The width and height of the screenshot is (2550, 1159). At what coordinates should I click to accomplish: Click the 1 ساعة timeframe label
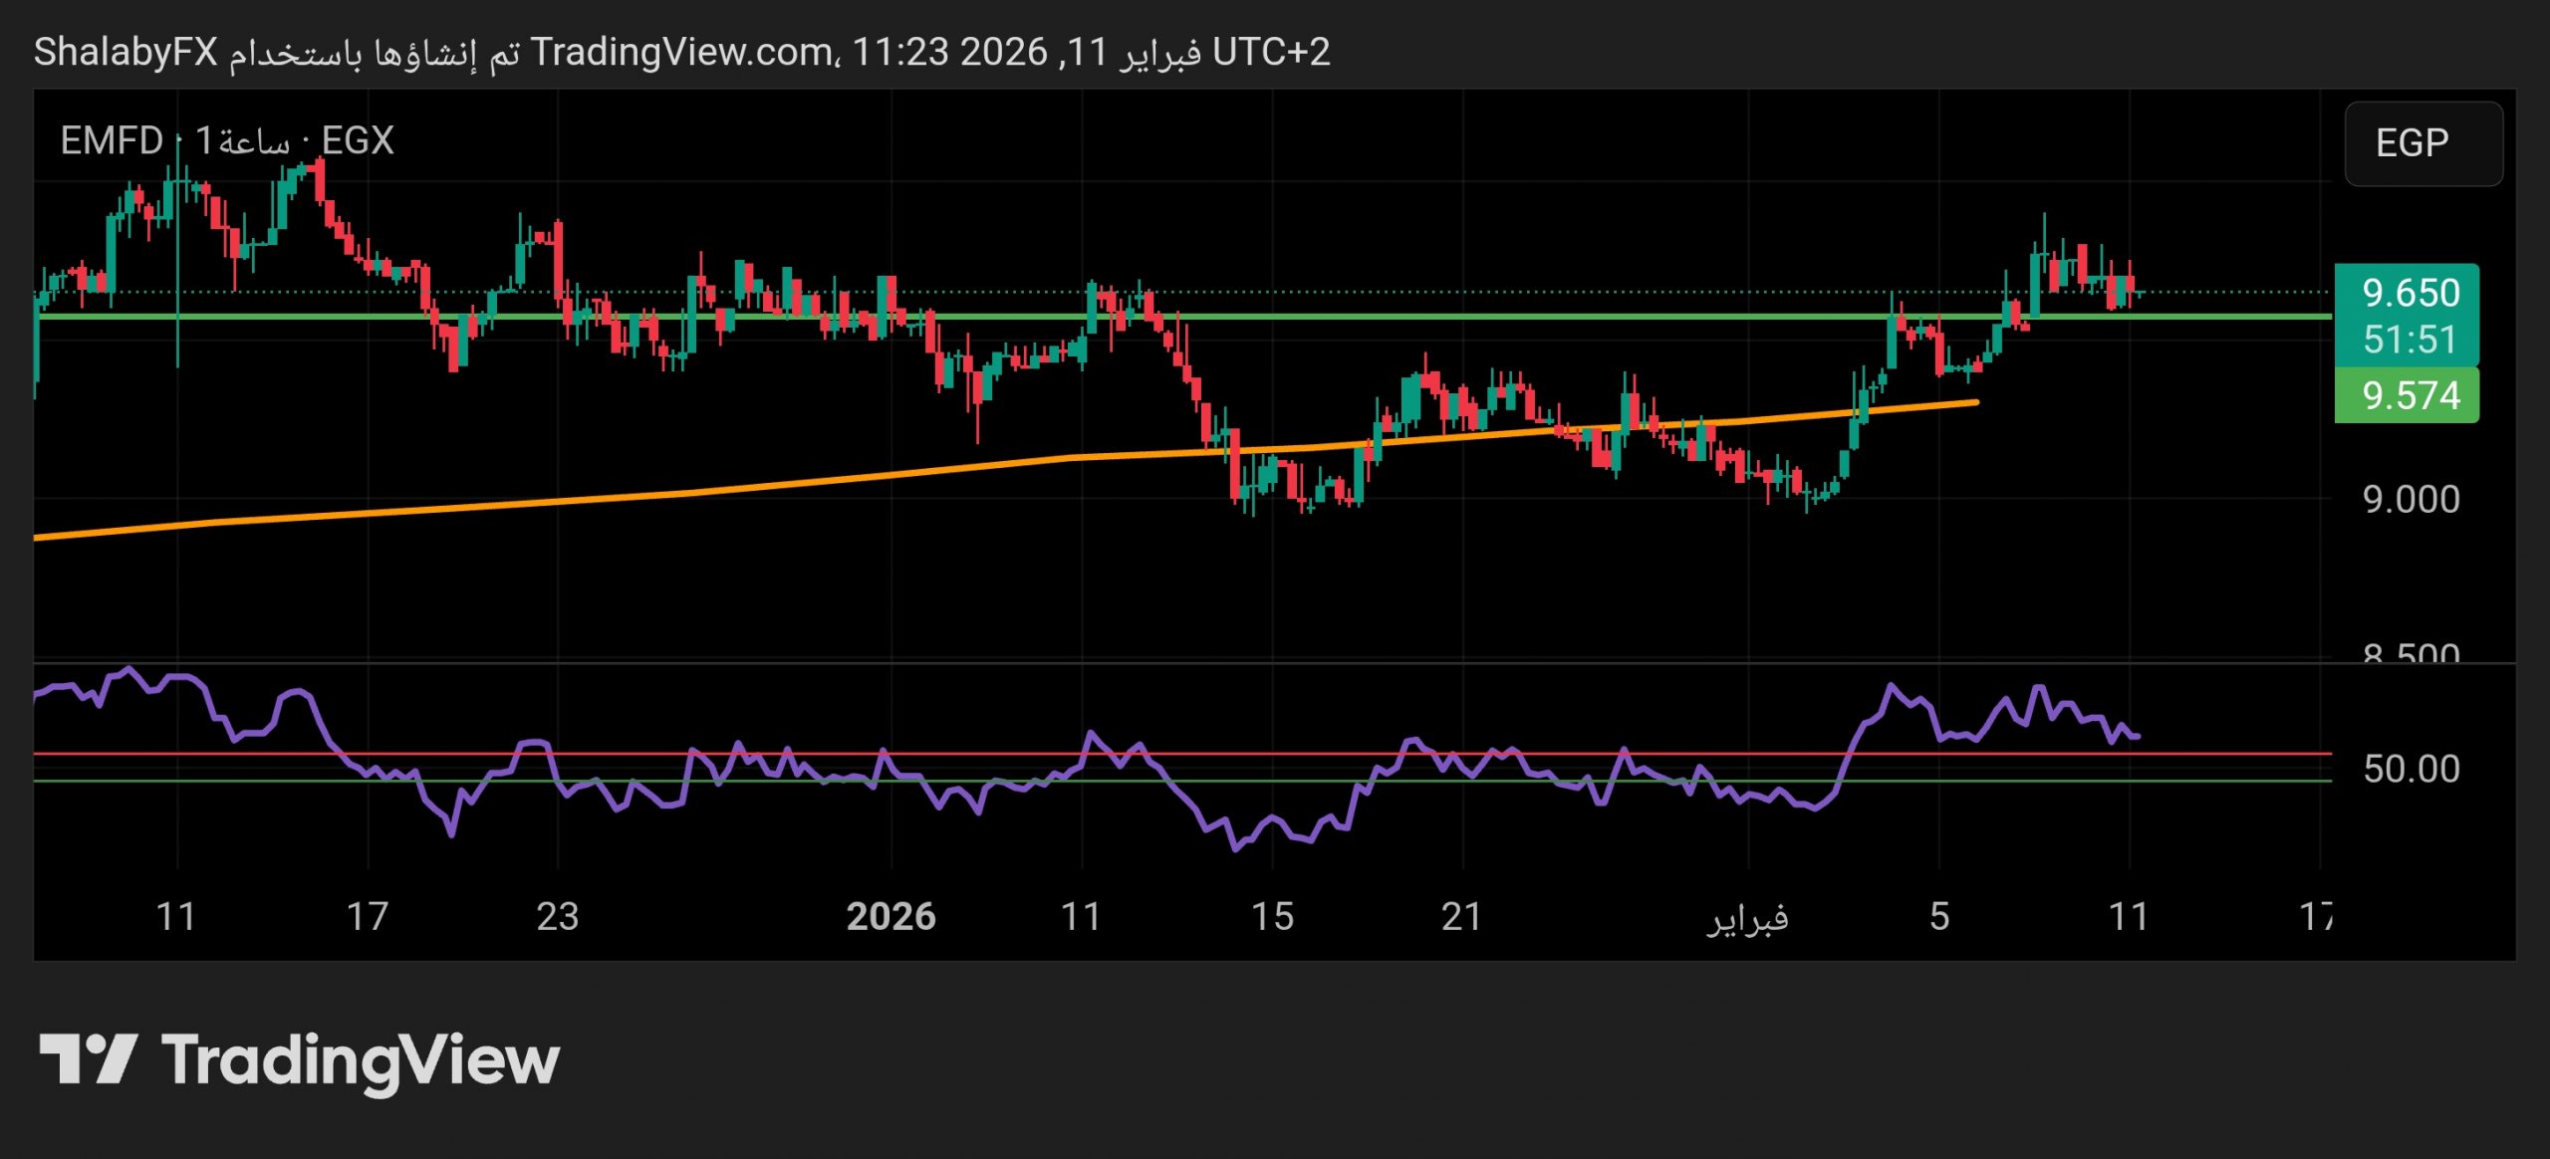pyautogui.click(x=242, y=140)
